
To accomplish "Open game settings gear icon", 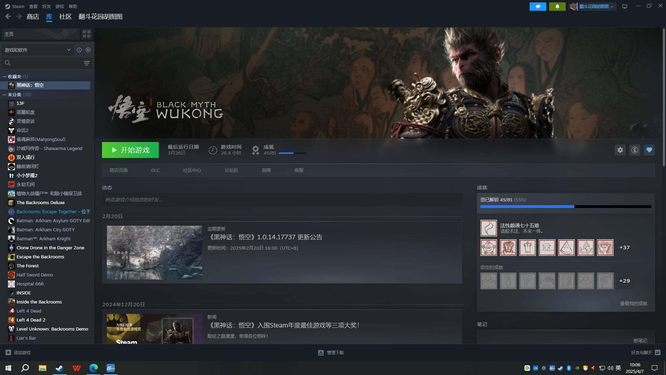I will 620,150.
